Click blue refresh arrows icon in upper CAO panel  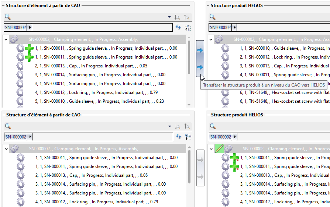click(x=178, y=27)
